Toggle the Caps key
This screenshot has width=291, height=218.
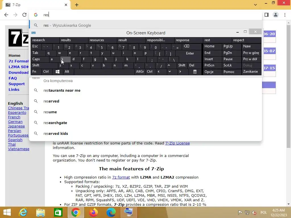click(40, 59)
